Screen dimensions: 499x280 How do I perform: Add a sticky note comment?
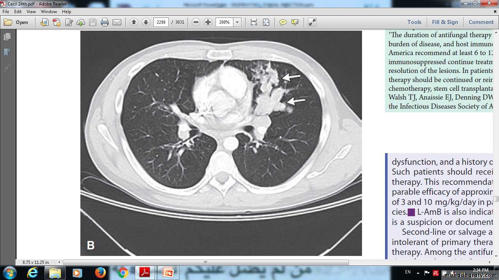click(x=283, y=22)
